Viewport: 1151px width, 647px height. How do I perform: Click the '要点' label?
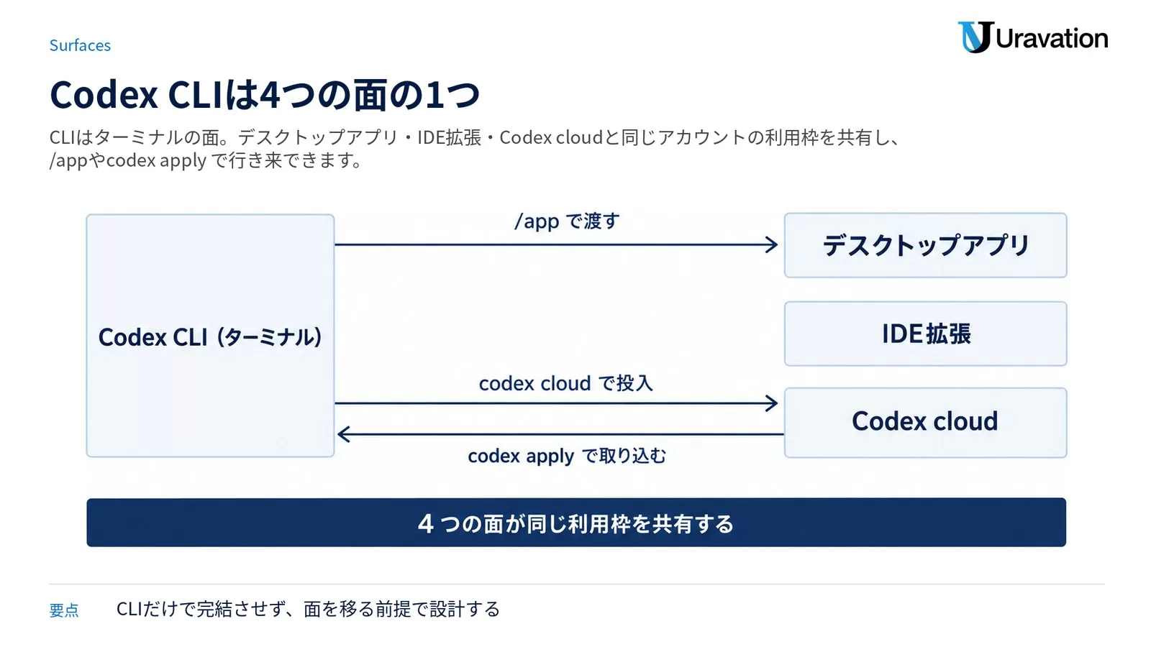click(x=64, y=610)
